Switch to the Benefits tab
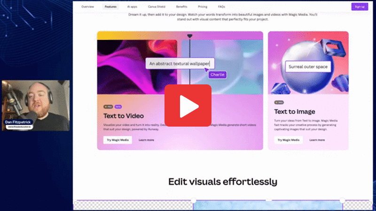Image resolution: width=376 pixels, height=211 pixels. tap(181, 7)
